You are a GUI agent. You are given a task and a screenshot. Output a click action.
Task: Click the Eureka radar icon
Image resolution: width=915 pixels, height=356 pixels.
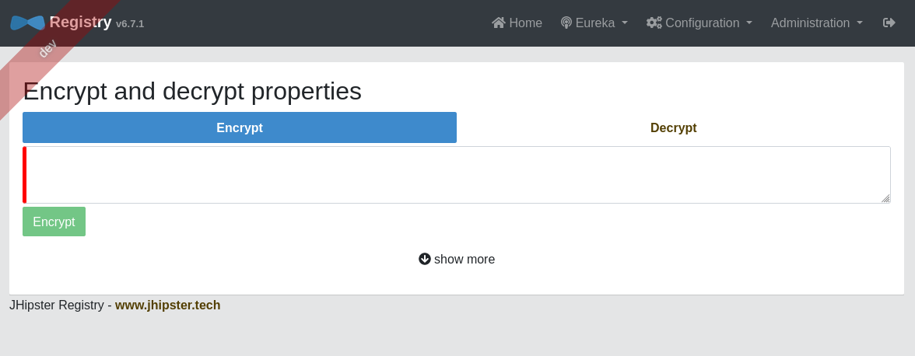[566, 23]
